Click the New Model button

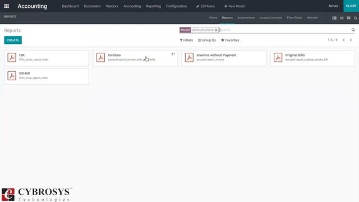tap(234, 6)
